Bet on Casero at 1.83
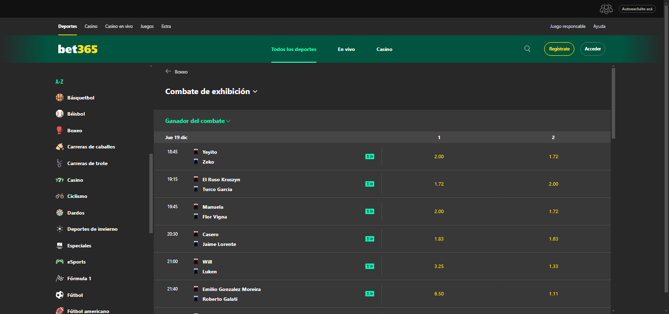Image resolution: width=669 pixels, height=314 pixels. pos(439,239)
